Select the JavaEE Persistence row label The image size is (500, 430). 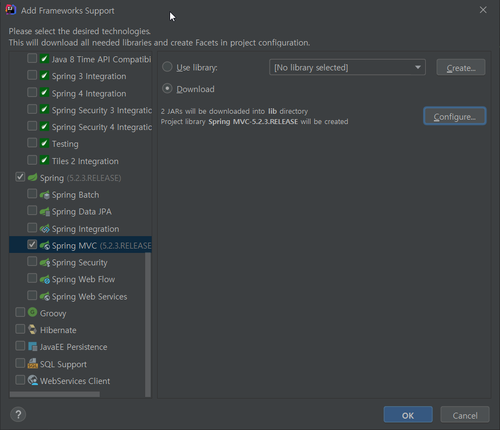tap(74, 347)
